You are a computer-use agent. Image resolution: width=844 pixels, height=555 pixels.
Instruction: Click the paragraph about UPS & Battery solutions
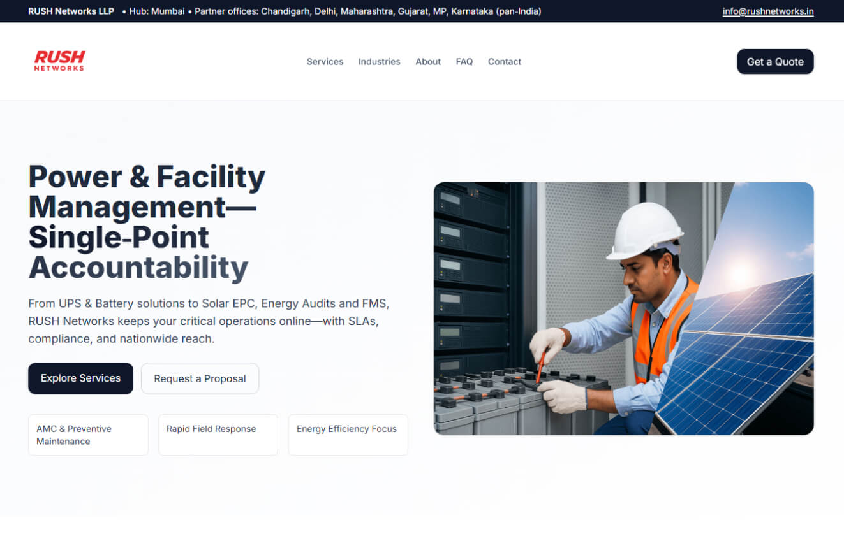pyautogui.click(x=208, y=321)
